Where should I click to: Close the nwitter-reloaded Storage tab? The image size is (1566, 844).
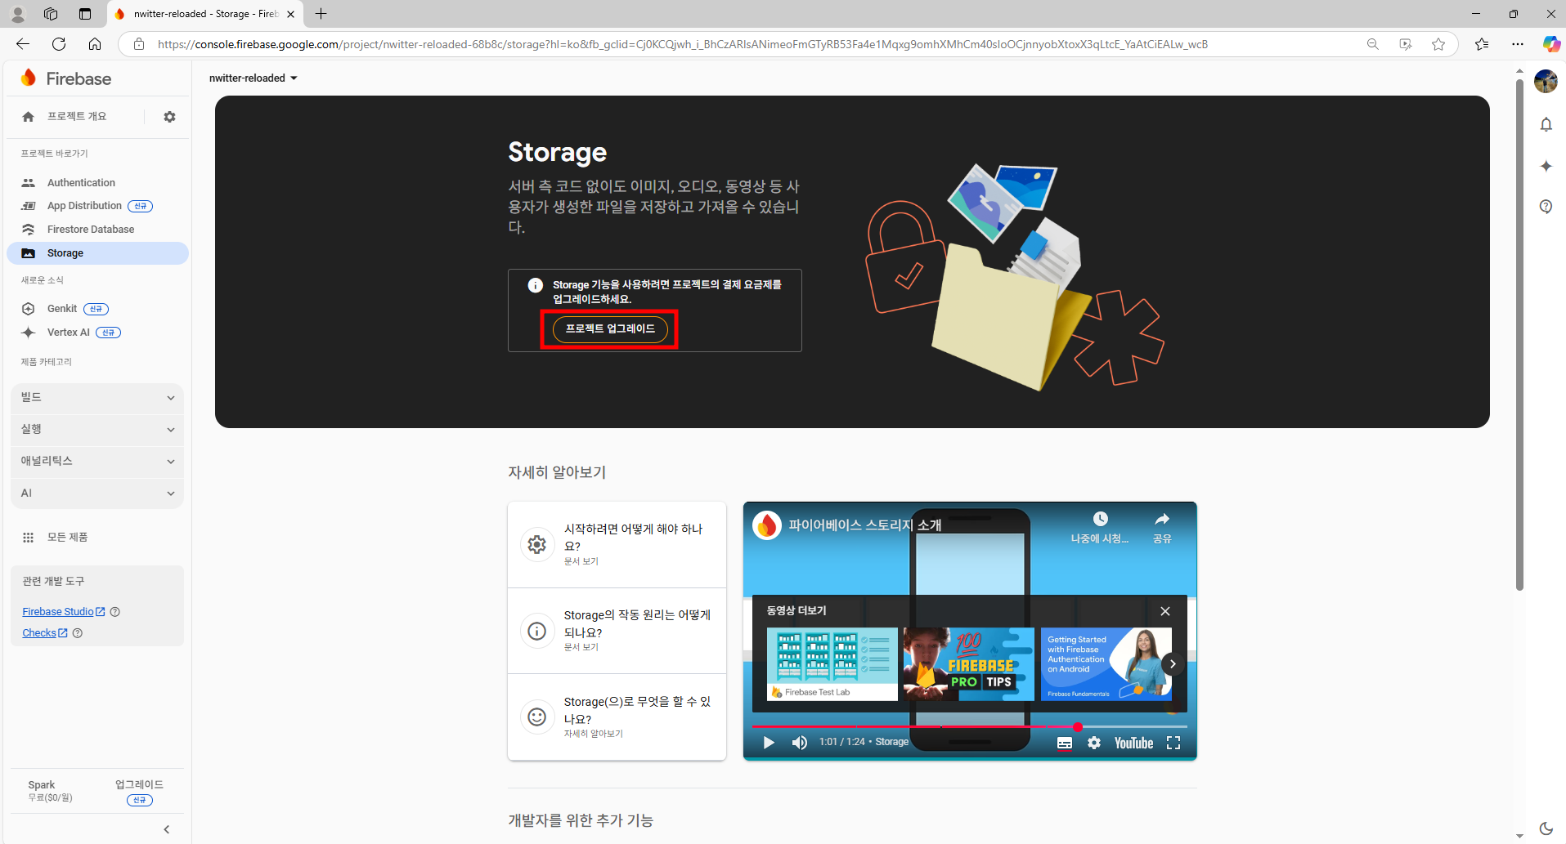point(290,14)
